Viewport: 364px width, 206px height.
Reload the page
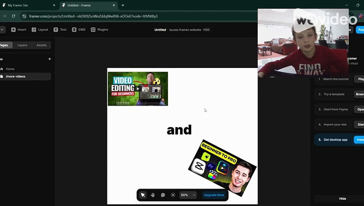13,16
